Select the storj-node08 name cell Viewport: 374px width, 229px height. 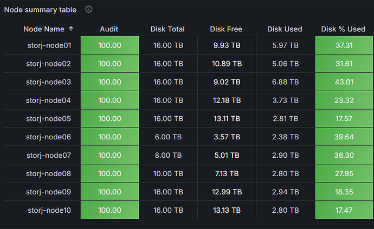pyautogui.click(x=42, y=173)
